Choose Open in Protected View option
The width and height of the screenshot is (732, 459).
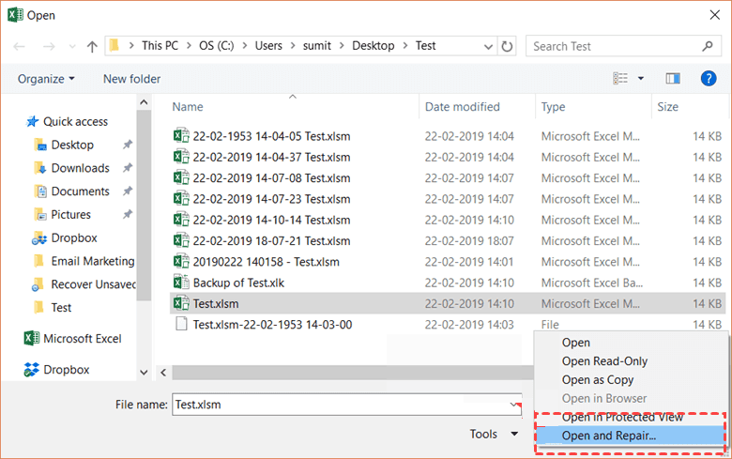click(622, 418)
